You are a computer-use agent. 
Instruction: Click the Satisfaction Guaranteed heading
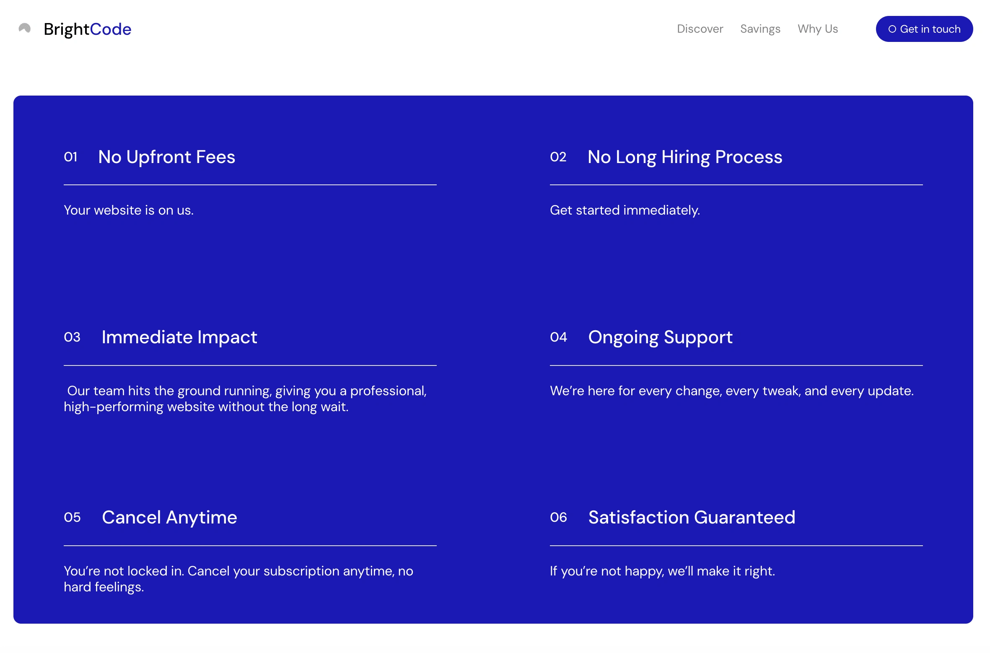coord(692,518)
